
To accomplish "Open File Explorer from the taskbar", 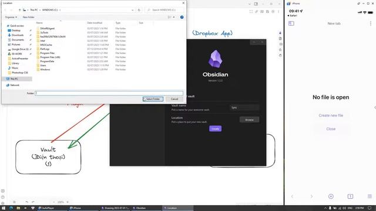I will (18, 208).
